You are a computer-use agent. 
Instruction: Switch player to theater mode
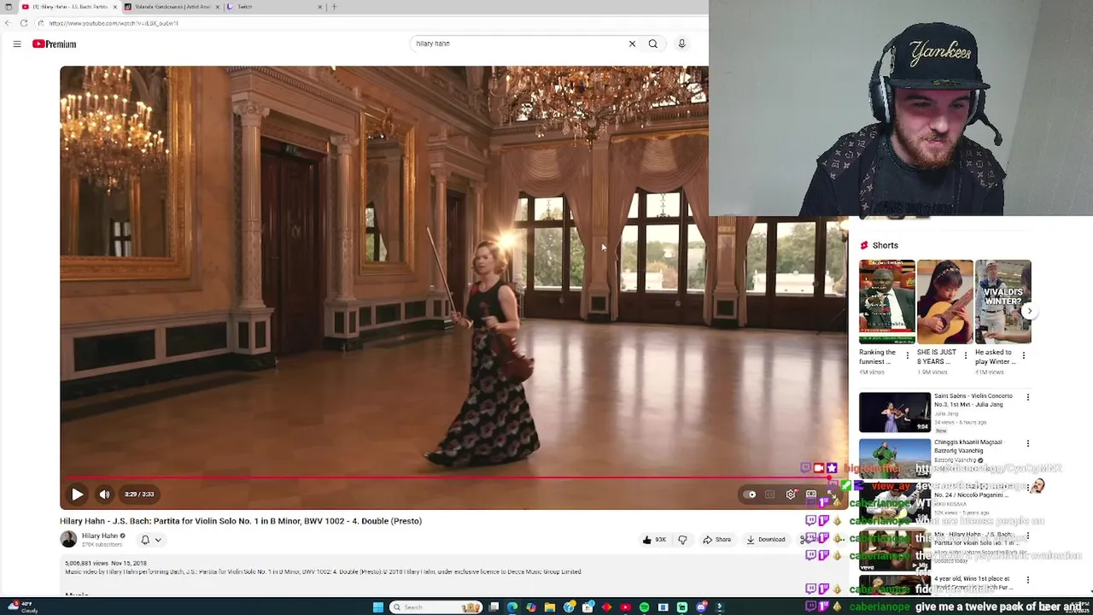(811, 494)
